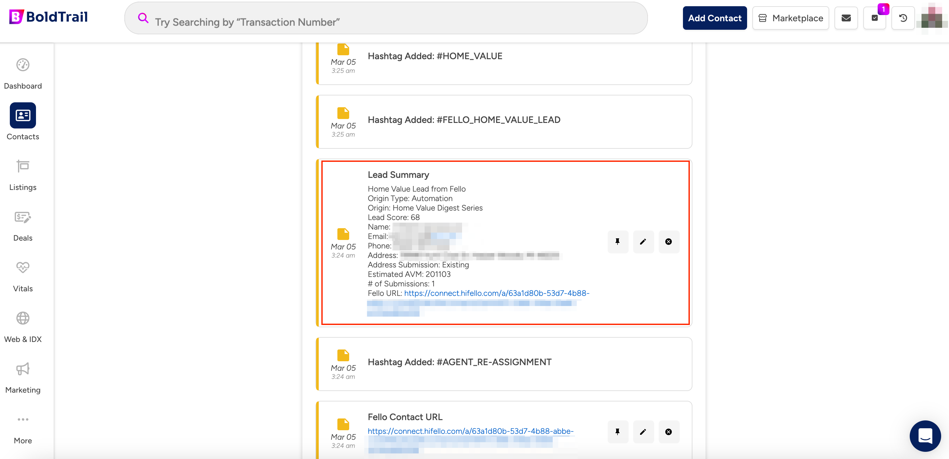Open the user profile avatar
This screenshot has width=949, height=459.
pyautogui.click(x=931, y=18)
